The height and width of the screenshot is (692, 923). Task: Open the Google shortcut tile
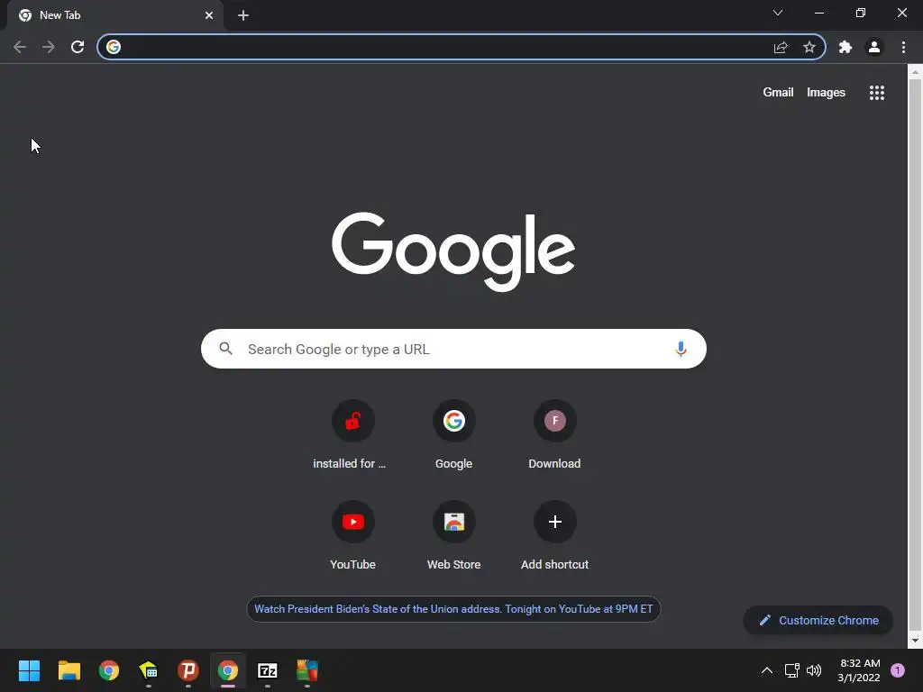pyautogui.click(x=454, y=435)
